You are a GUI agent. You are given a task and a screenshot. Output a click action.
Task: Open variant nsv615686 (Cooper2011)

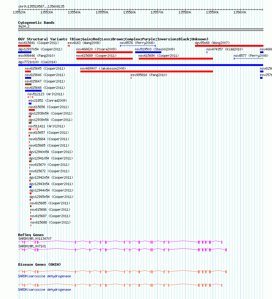50,210
